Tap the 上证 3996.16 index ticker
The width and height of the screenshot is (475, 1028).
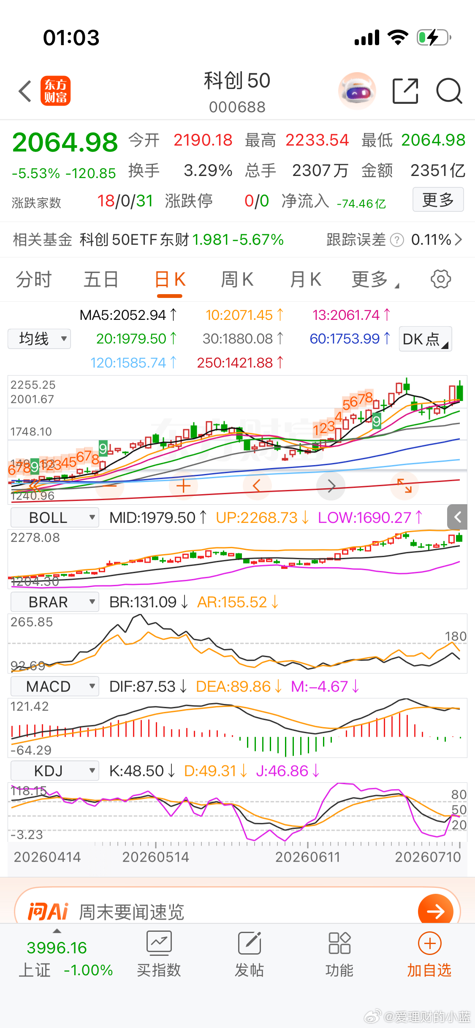66,959
